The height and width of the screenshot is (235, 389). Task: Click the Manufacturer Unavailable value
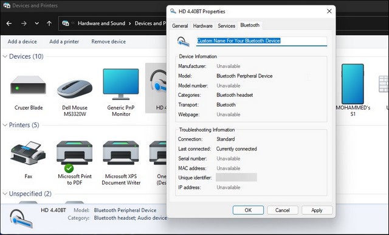click(x=229, y=66)
